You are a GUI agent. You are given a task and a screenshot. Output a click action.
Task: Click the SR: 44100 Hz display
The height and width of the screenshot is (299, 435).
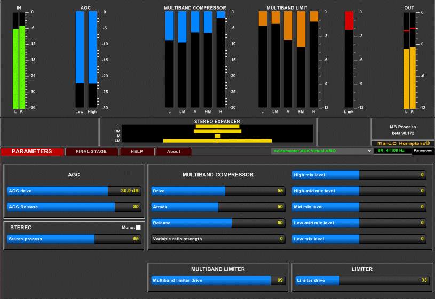392,151
